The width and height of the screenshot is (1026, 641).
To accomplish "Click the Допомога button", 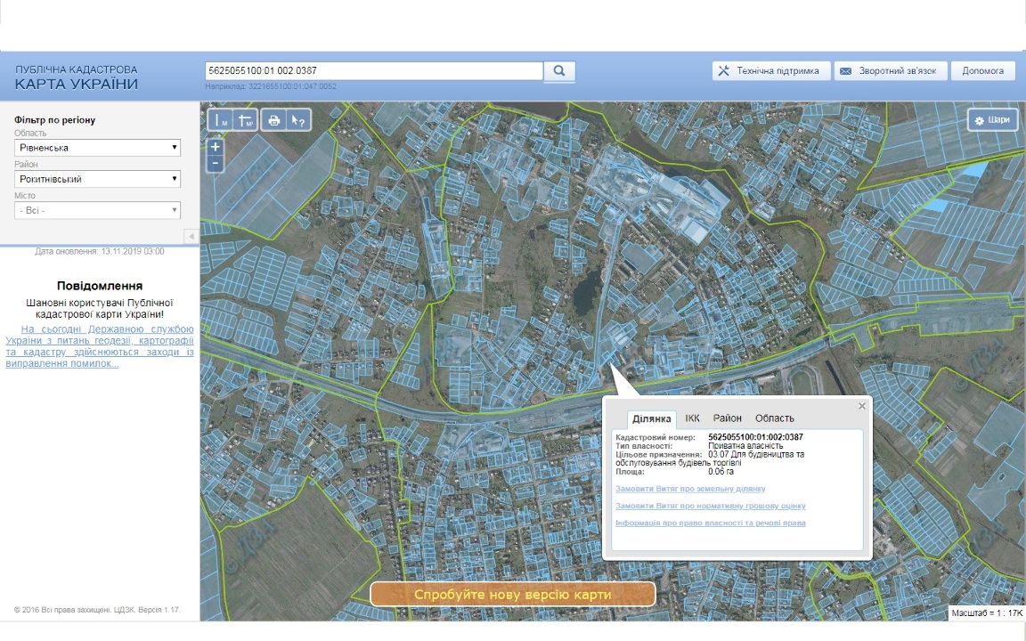I will pos(983,70).
